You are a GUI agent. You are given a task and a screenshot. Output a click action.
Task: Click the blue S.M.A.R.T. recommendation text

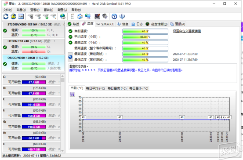[126, 70]
